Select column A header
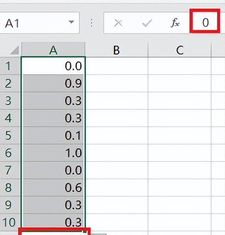The image size is (225, 235). pos(53,50)
